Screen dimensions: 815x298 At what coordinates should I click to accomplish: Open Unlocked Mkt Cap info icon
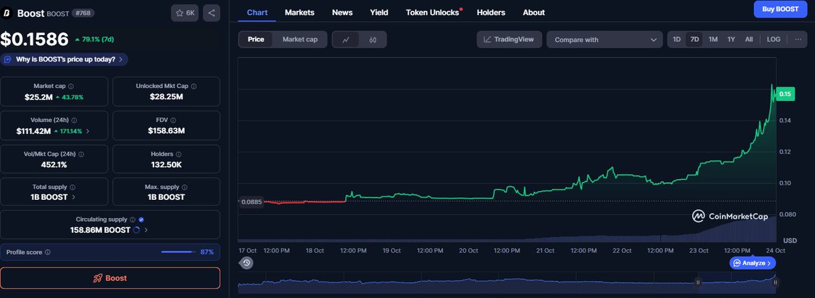195,87
